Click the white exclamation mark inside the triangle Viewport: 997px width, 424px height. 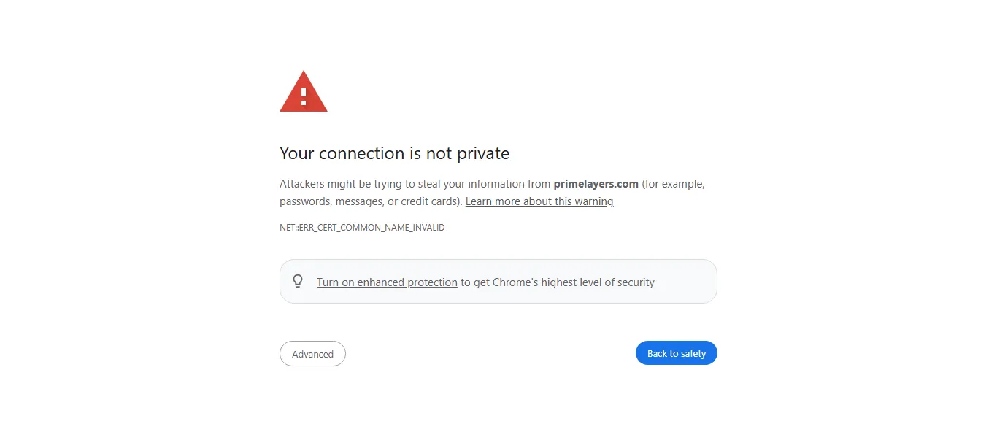[x=304, y=95]
